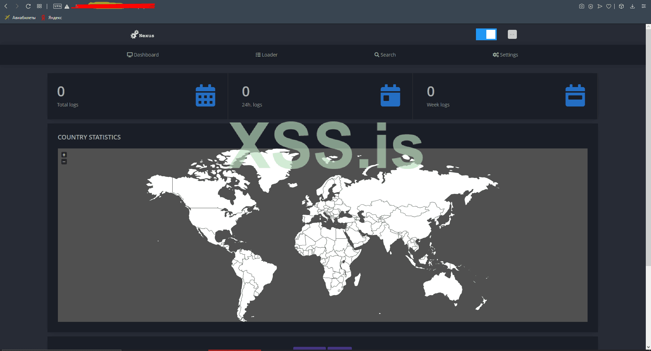The height and width of the screenshot is (351, 651).
Task: Click the 24h. logs label
Action: click(252, 105)
